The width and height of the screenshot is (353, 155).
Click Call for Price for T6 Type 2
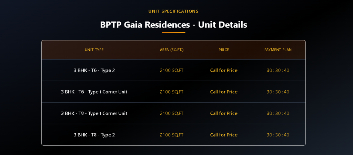[224, 70]
